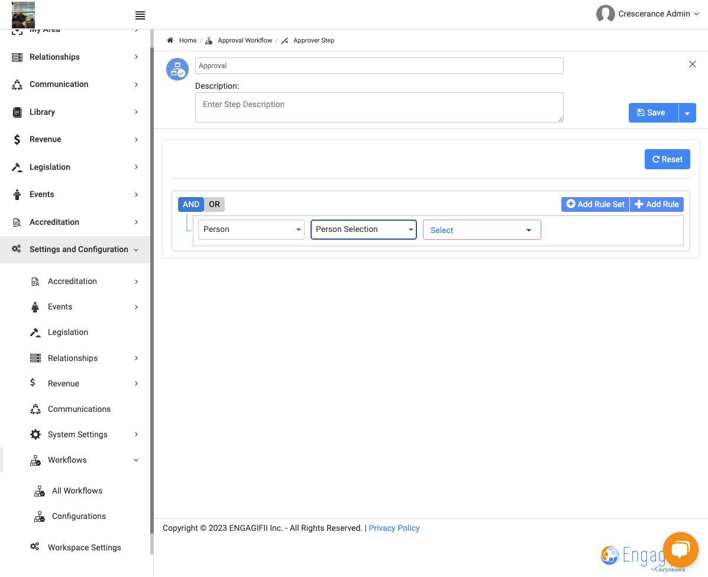Open the Person Selection operator dropdown
The image size is (708, 577).
click(364, 230)
